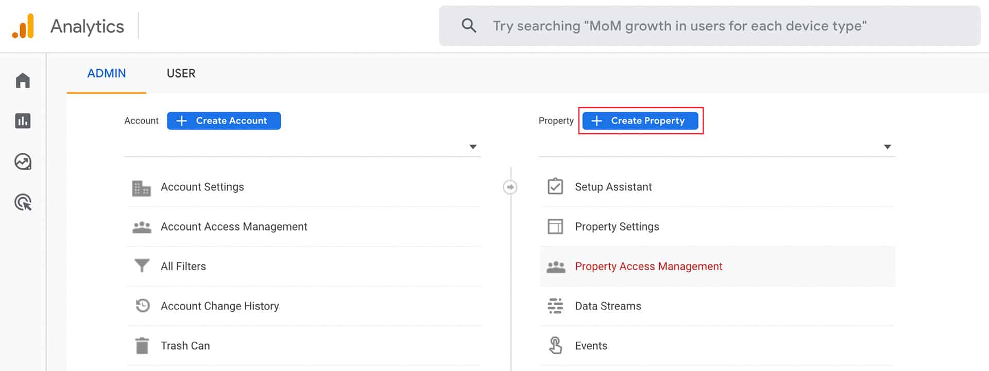Viewport: 989px width, 371px height.
Task: Click the Property Settings layout icon
Action: click(x=555, y=226)
